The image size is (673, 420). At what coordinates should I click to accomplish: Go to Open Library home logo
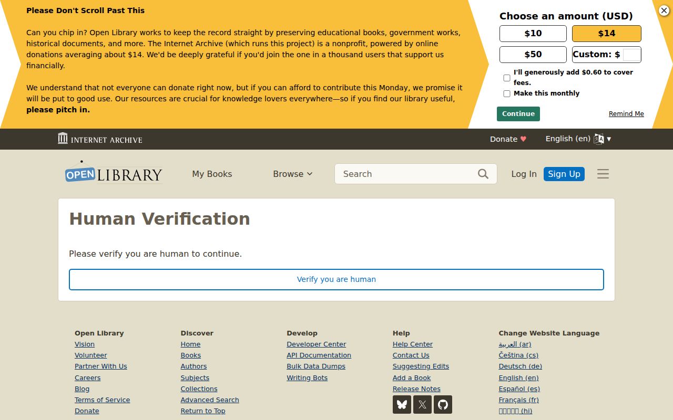[114, 172]
